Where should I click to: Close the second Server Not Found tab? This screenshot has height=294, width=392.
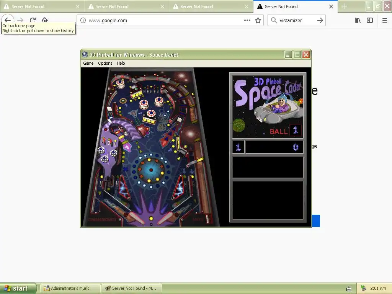(162, 7)
